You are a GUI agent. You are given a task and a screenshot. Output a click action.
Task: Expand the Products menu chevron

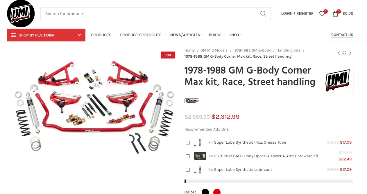pyautogui.click(x=114, y=35)
